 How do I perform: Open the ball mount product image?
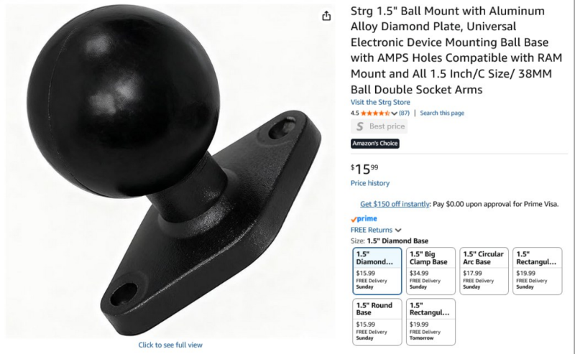coord(170,170)
